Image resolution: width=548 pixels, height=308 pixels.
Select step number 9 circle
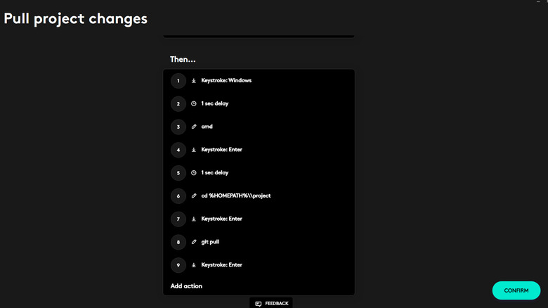coord(178,265)
